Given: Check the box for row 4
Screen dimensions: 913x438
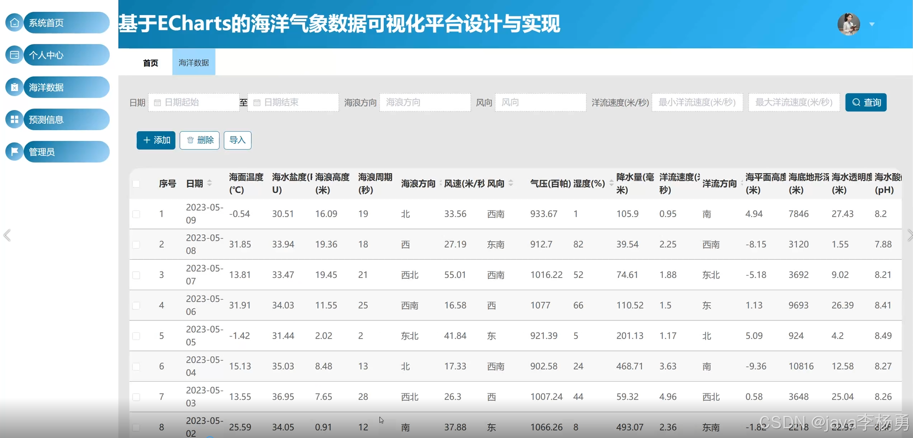Looking at the screenshot, I should [x=136, y=306].
